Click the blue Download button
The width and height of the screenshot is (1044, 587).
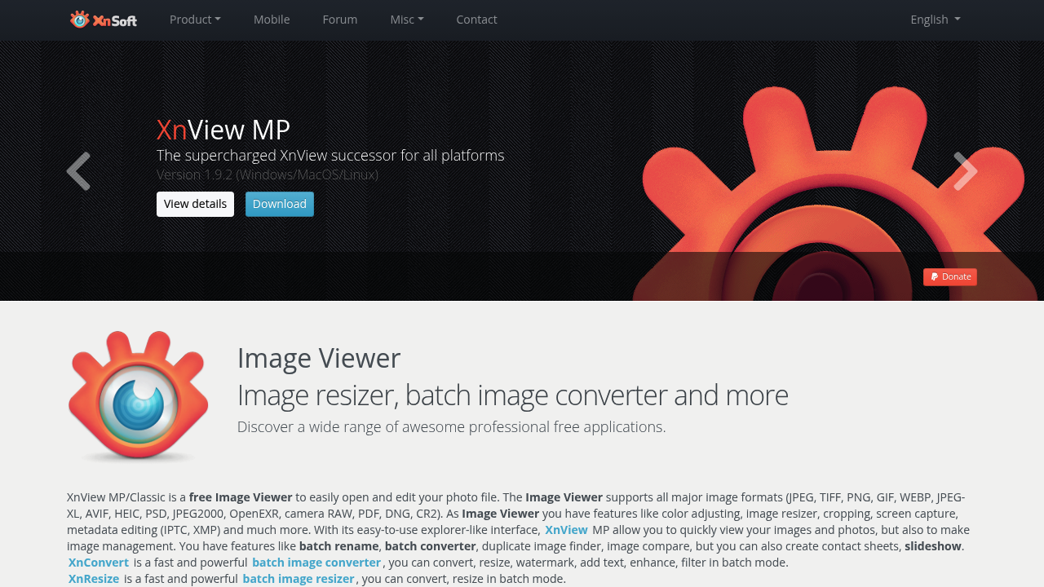click(280, 204)
